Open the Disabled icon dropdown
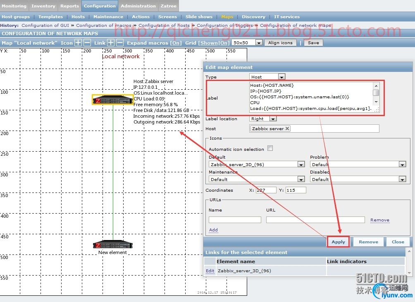415x302 pixels. coord(358,179)
